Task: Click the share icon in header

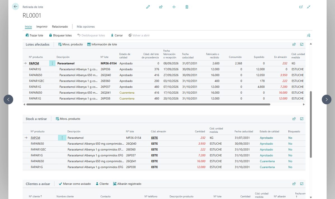Action: coord(161,7)
